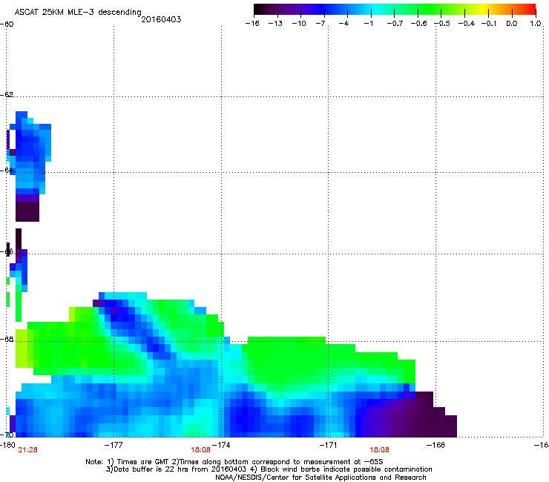Click the 0.0 color bar label

(x=512, y=24)
